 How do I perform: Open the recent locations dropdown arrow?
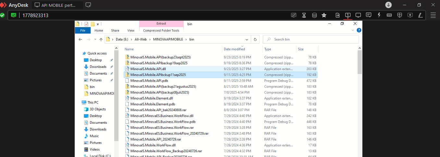[95, 39]
